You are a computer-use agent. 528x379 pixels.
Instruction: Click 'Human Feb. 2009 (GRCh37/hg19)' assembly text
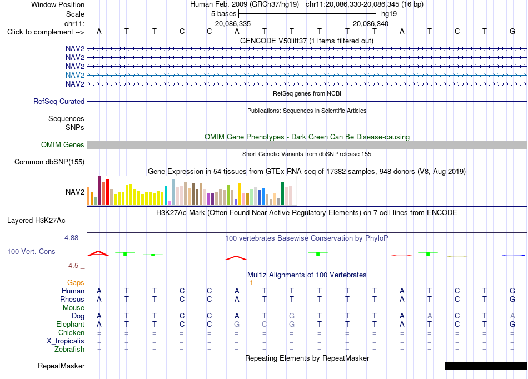tap(245, 4)
